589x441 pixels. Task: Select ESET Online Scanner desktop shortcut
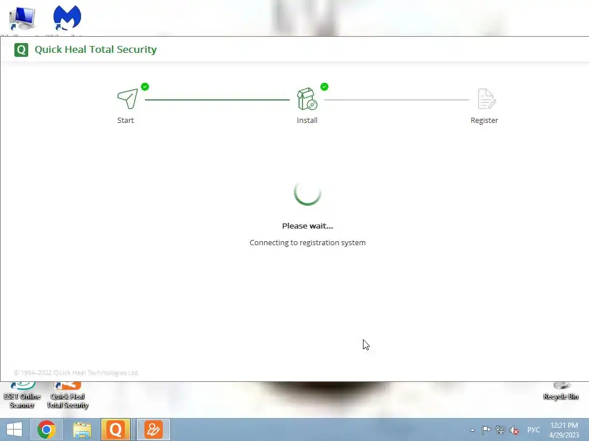click(x=22, y=395)
